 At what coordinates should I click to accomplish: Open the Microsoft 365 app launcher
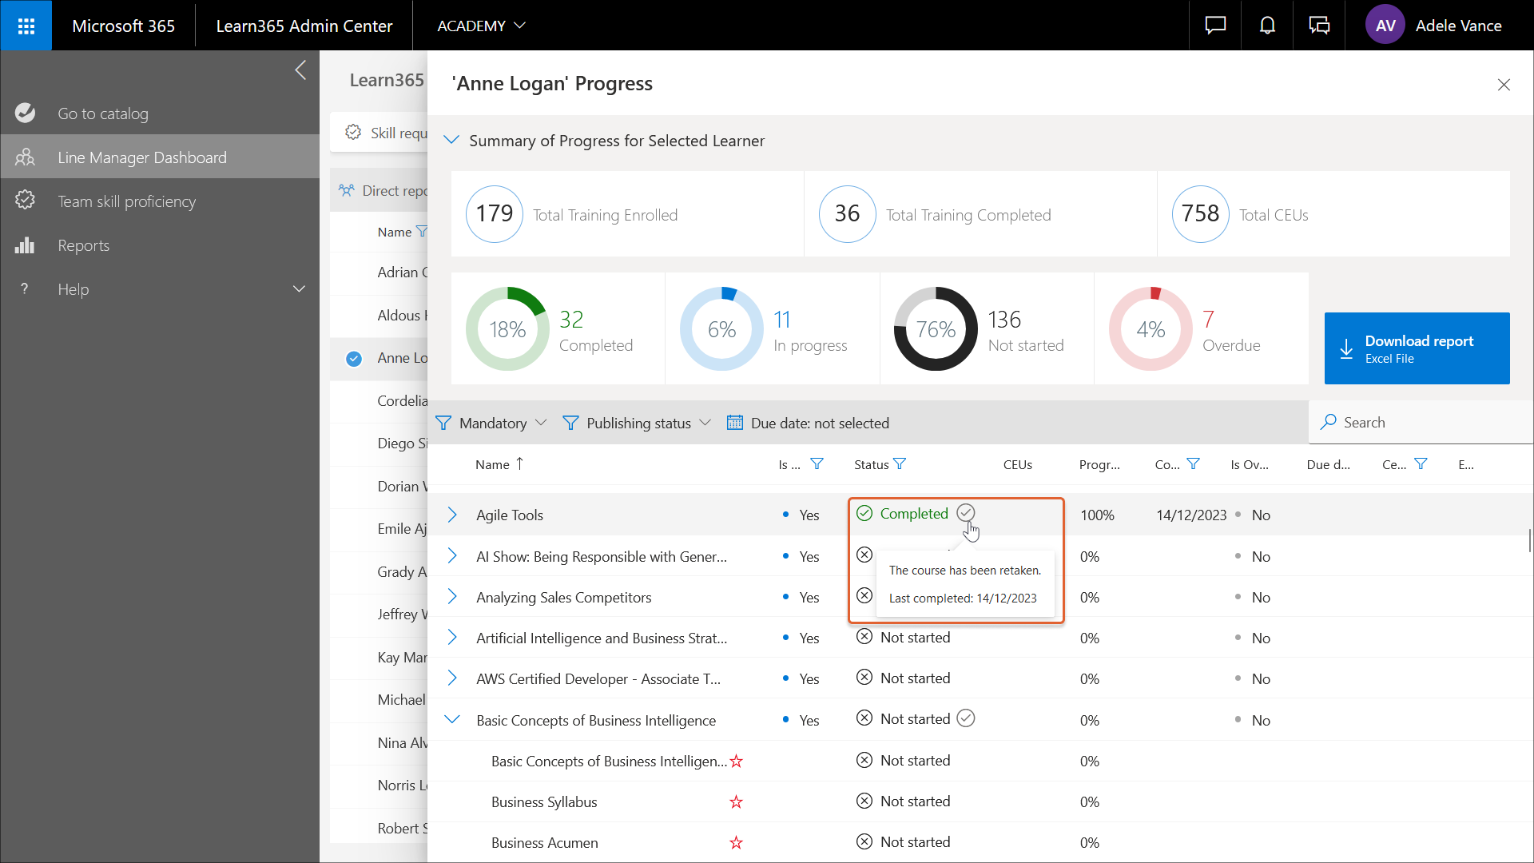click(x=26, y=26)
